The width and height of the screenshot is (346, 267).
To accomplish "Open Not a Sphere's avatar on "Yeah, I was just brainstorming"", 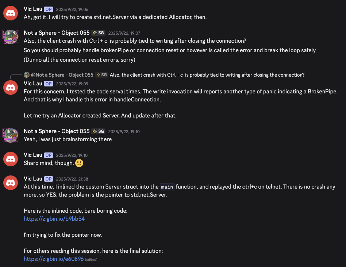I will click(x=11, y=135).
